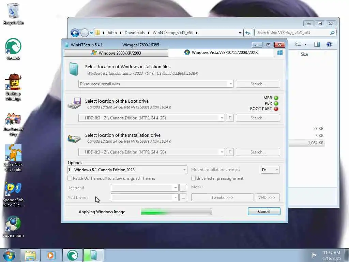Open the VHD >>> options

tap(267, 198)
